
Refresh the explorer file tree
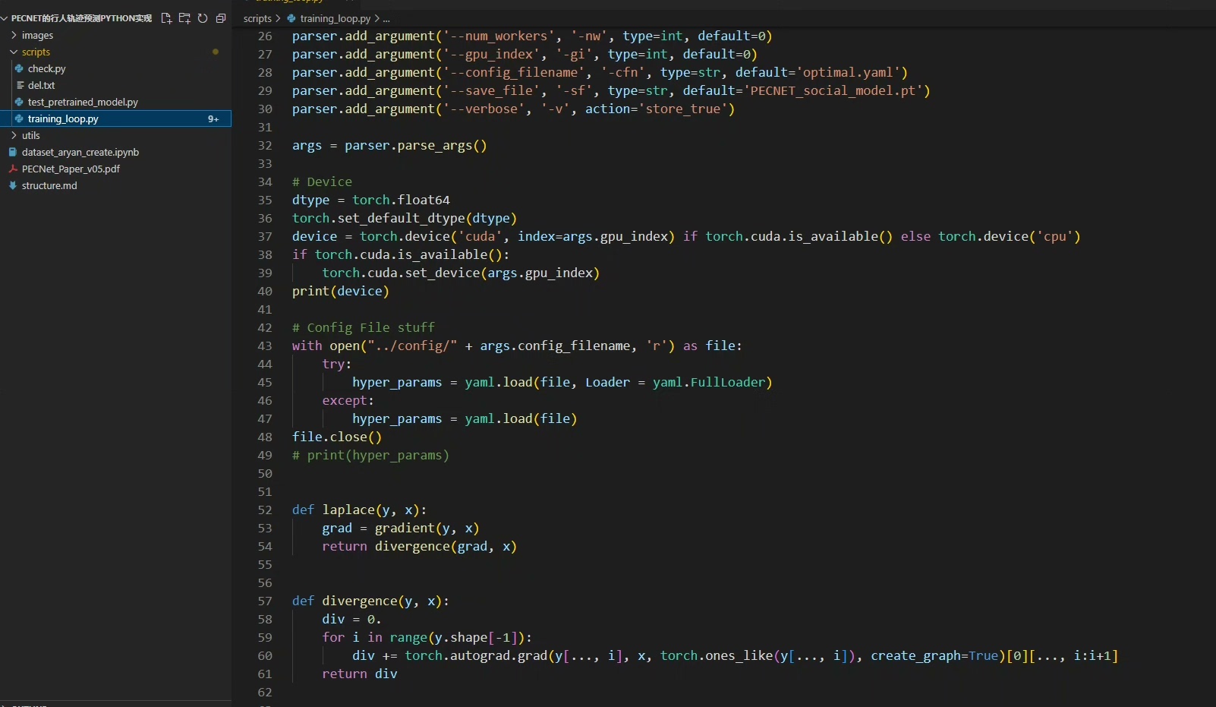click(x=203, y=18)
